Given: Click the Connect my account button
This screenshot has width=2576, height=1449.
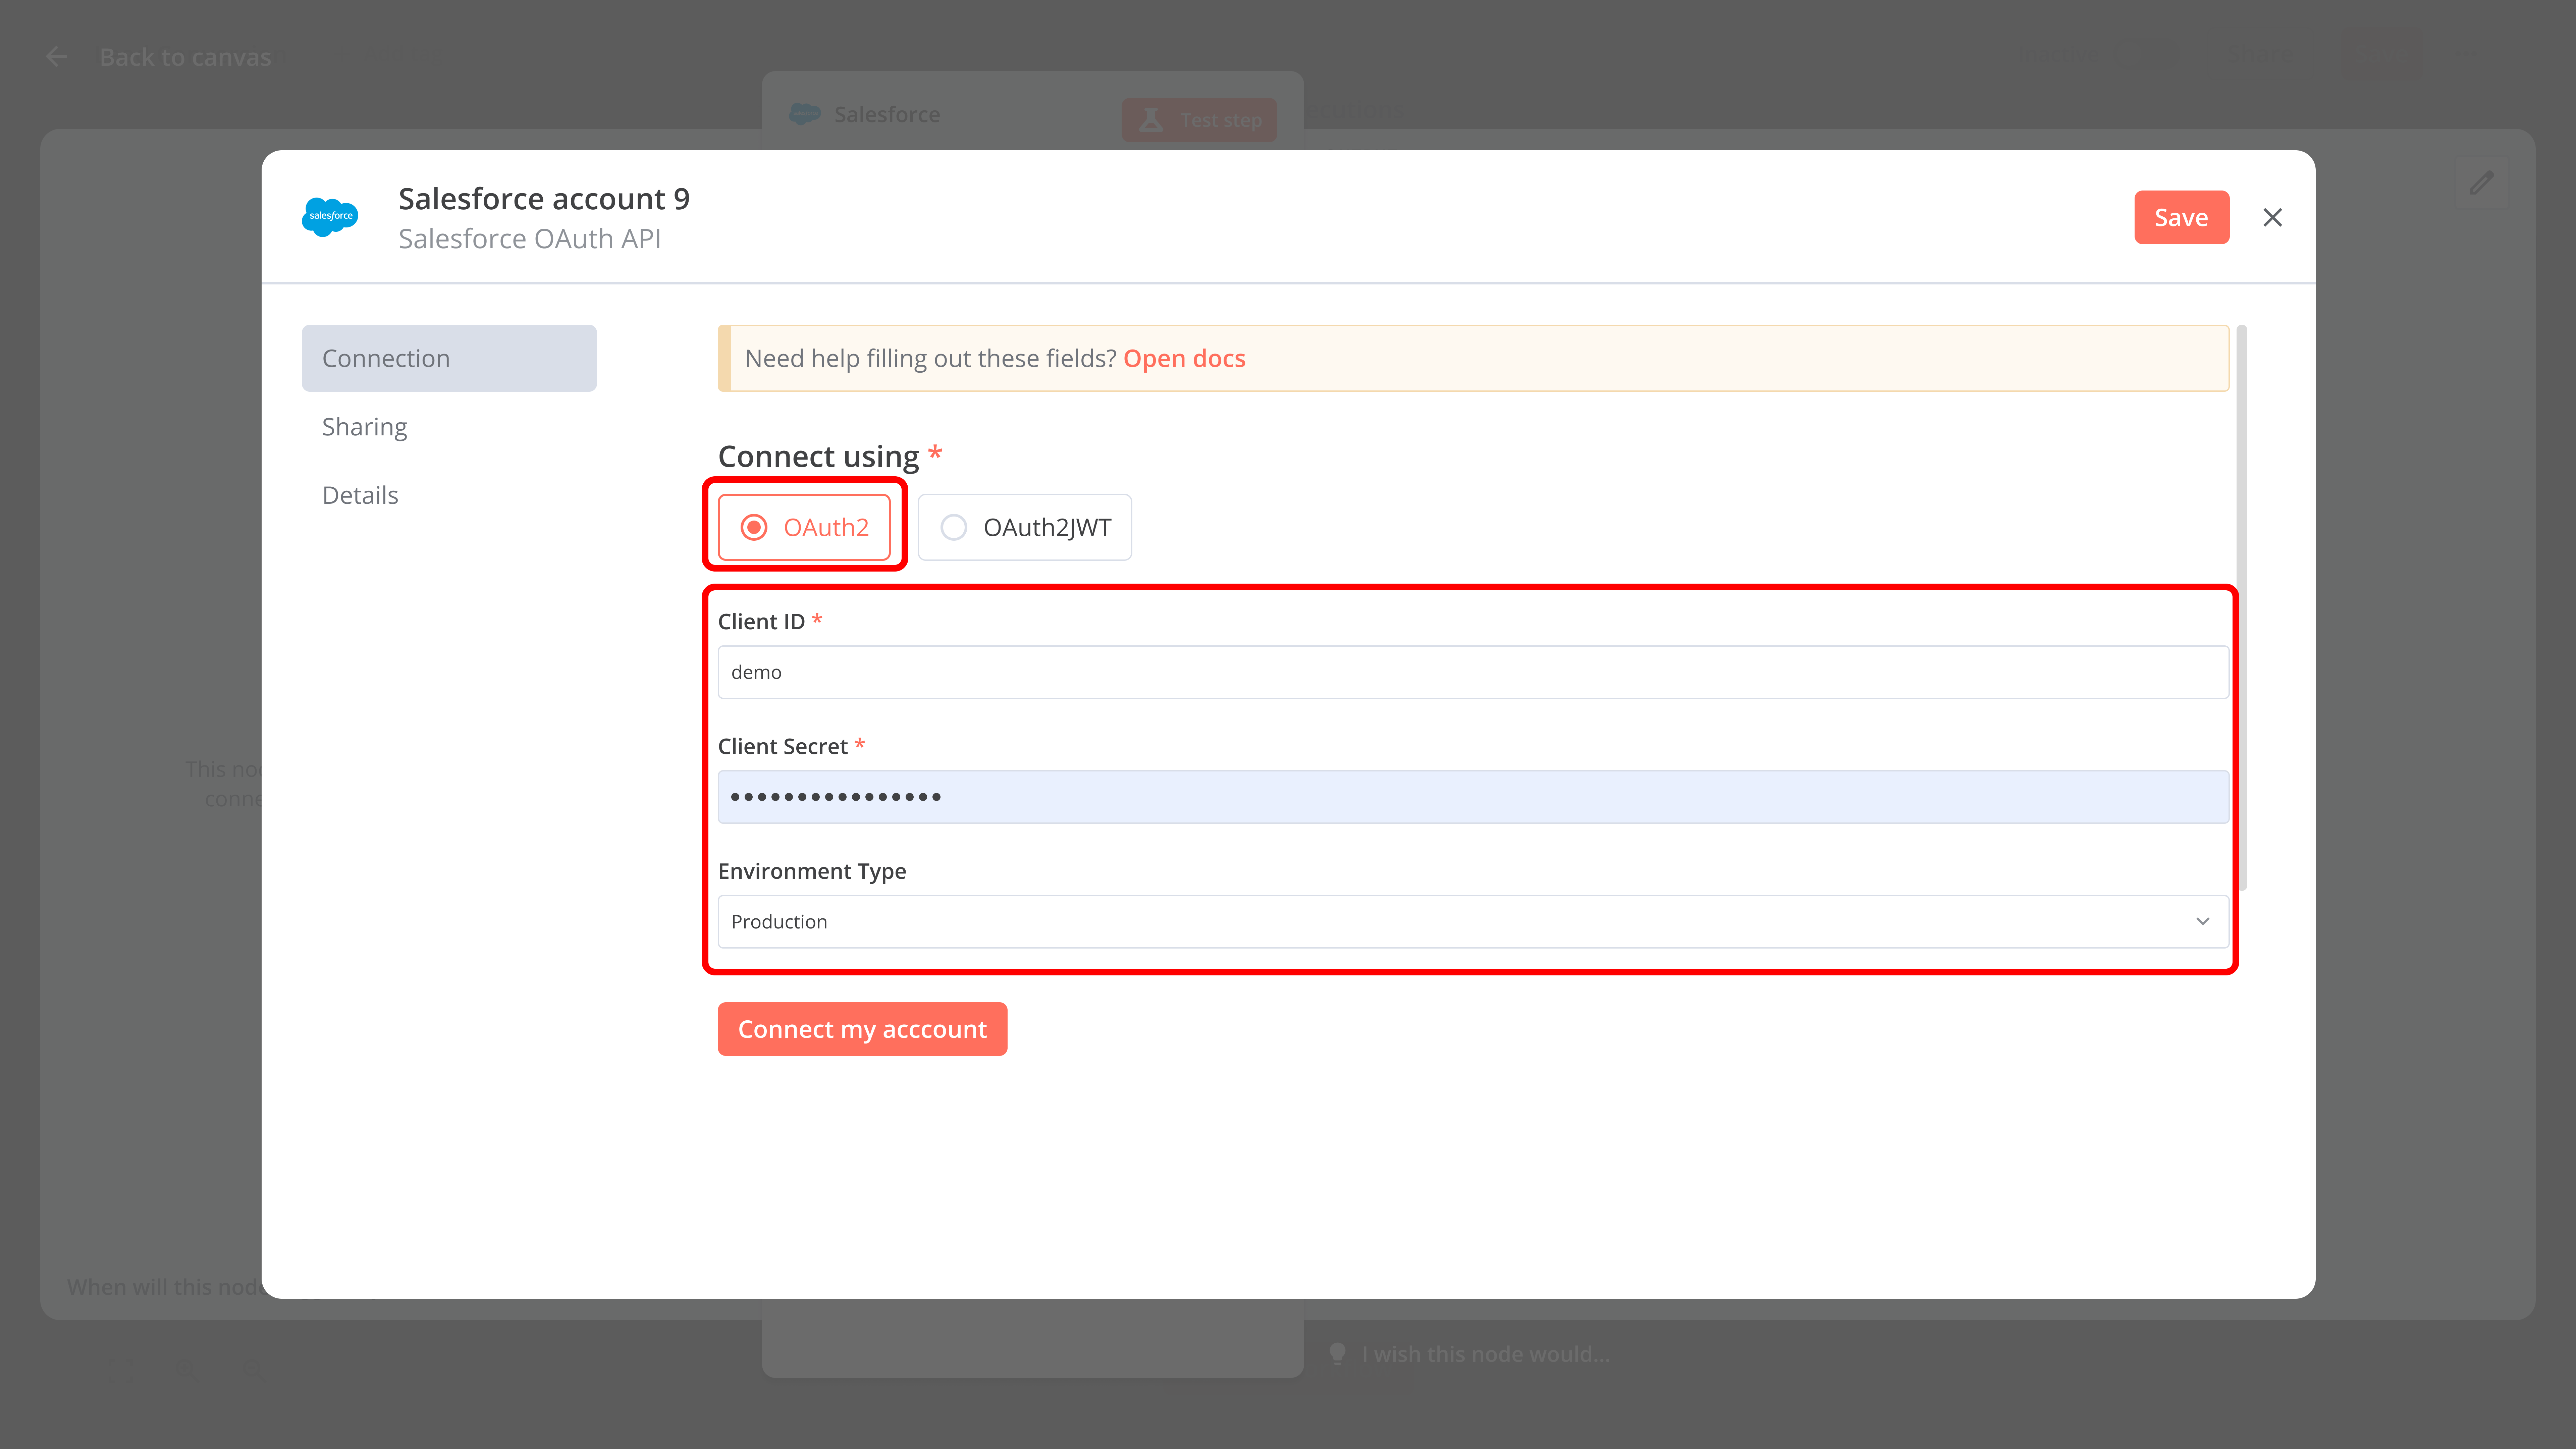Looking at the screenshot, I should point(862,1029).
